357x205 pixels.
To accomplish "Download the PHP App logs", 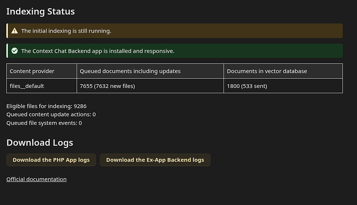I will tap(51, 160).
